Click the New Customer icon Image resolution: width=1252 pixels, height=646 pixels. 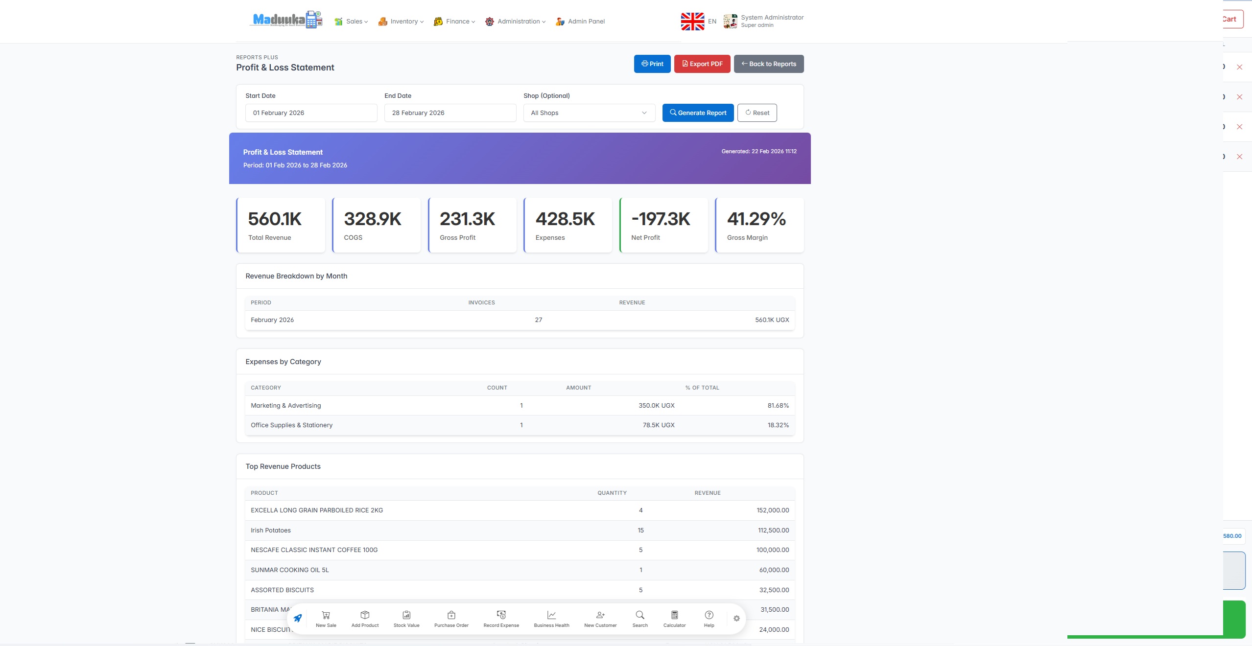click(600, 615)
